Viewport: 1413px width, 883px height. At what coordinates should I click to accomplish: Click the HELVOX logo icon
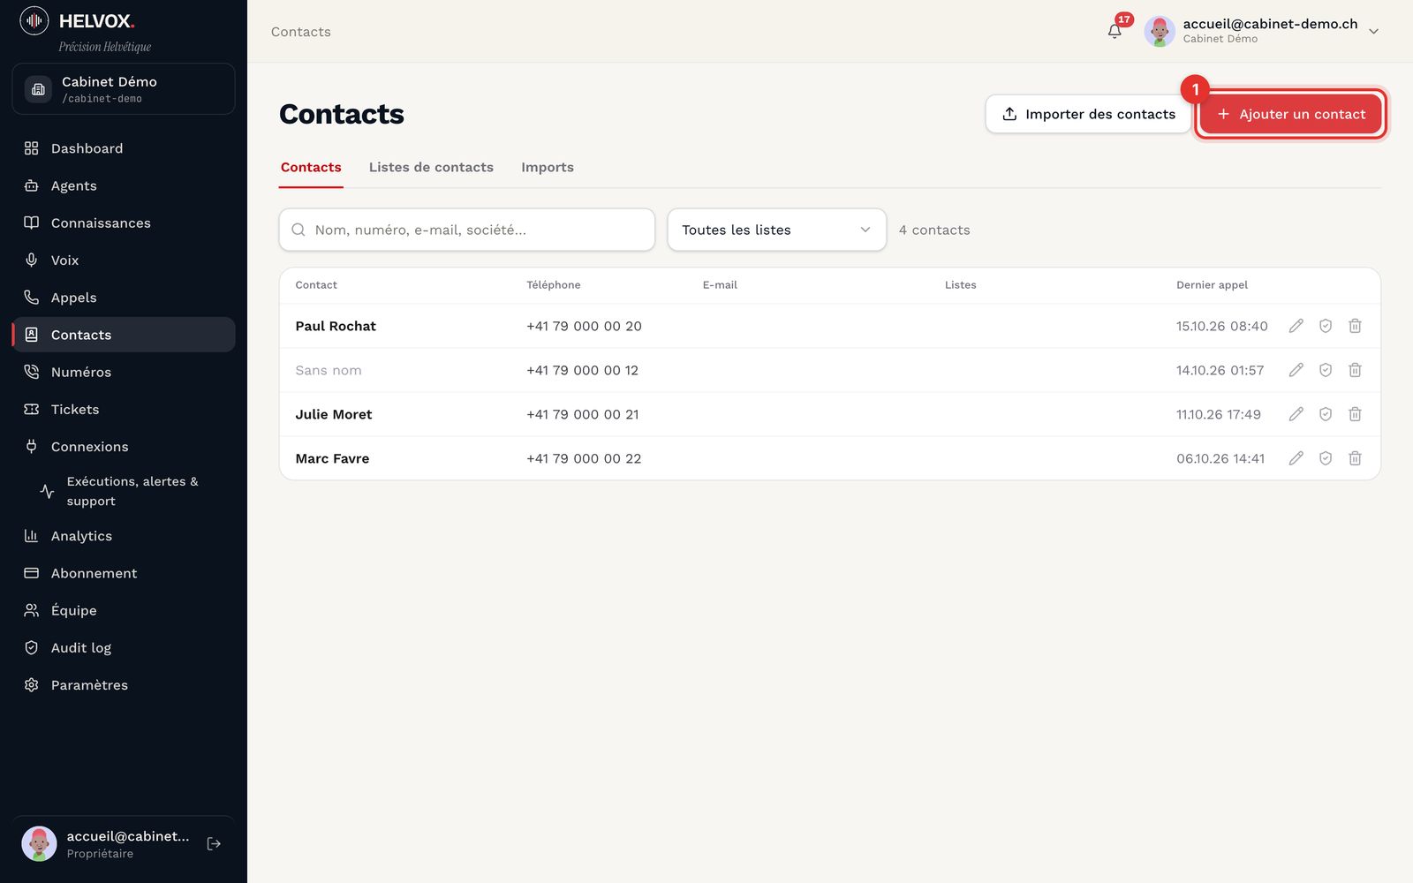pos(34,20)
